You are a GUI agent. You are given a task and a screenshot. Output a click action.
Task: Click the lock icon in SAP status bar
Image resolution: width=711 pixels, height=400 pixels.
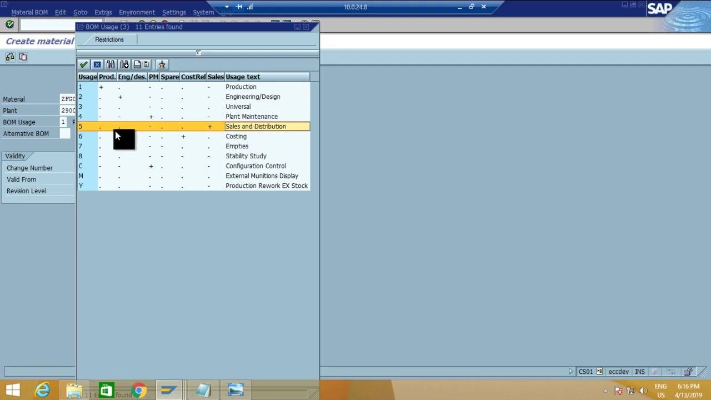coord(688,372)
